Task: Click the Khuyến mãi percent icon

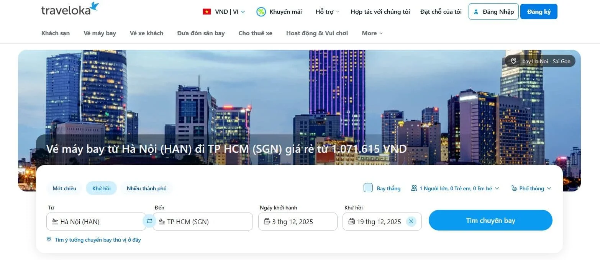Action: point(261,11)
